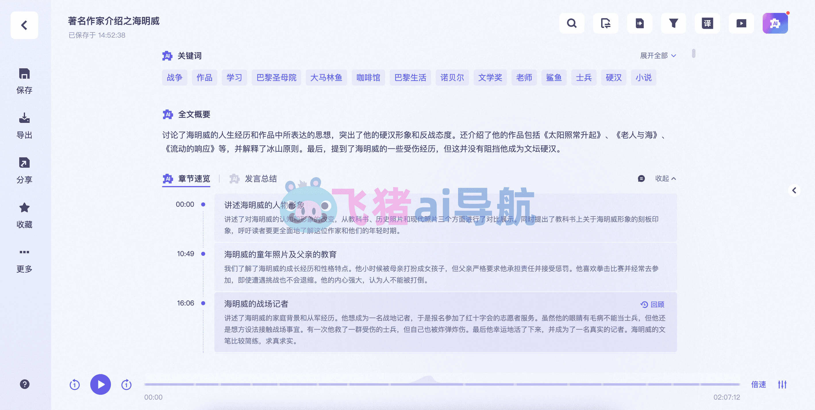
Task: Select the 学习 keyword tag
Action: [234, 78]
